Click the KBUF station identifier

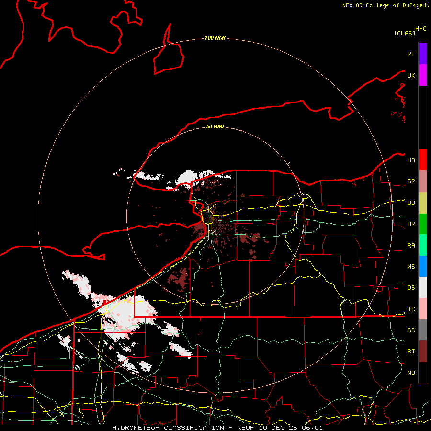coord(246,428)
